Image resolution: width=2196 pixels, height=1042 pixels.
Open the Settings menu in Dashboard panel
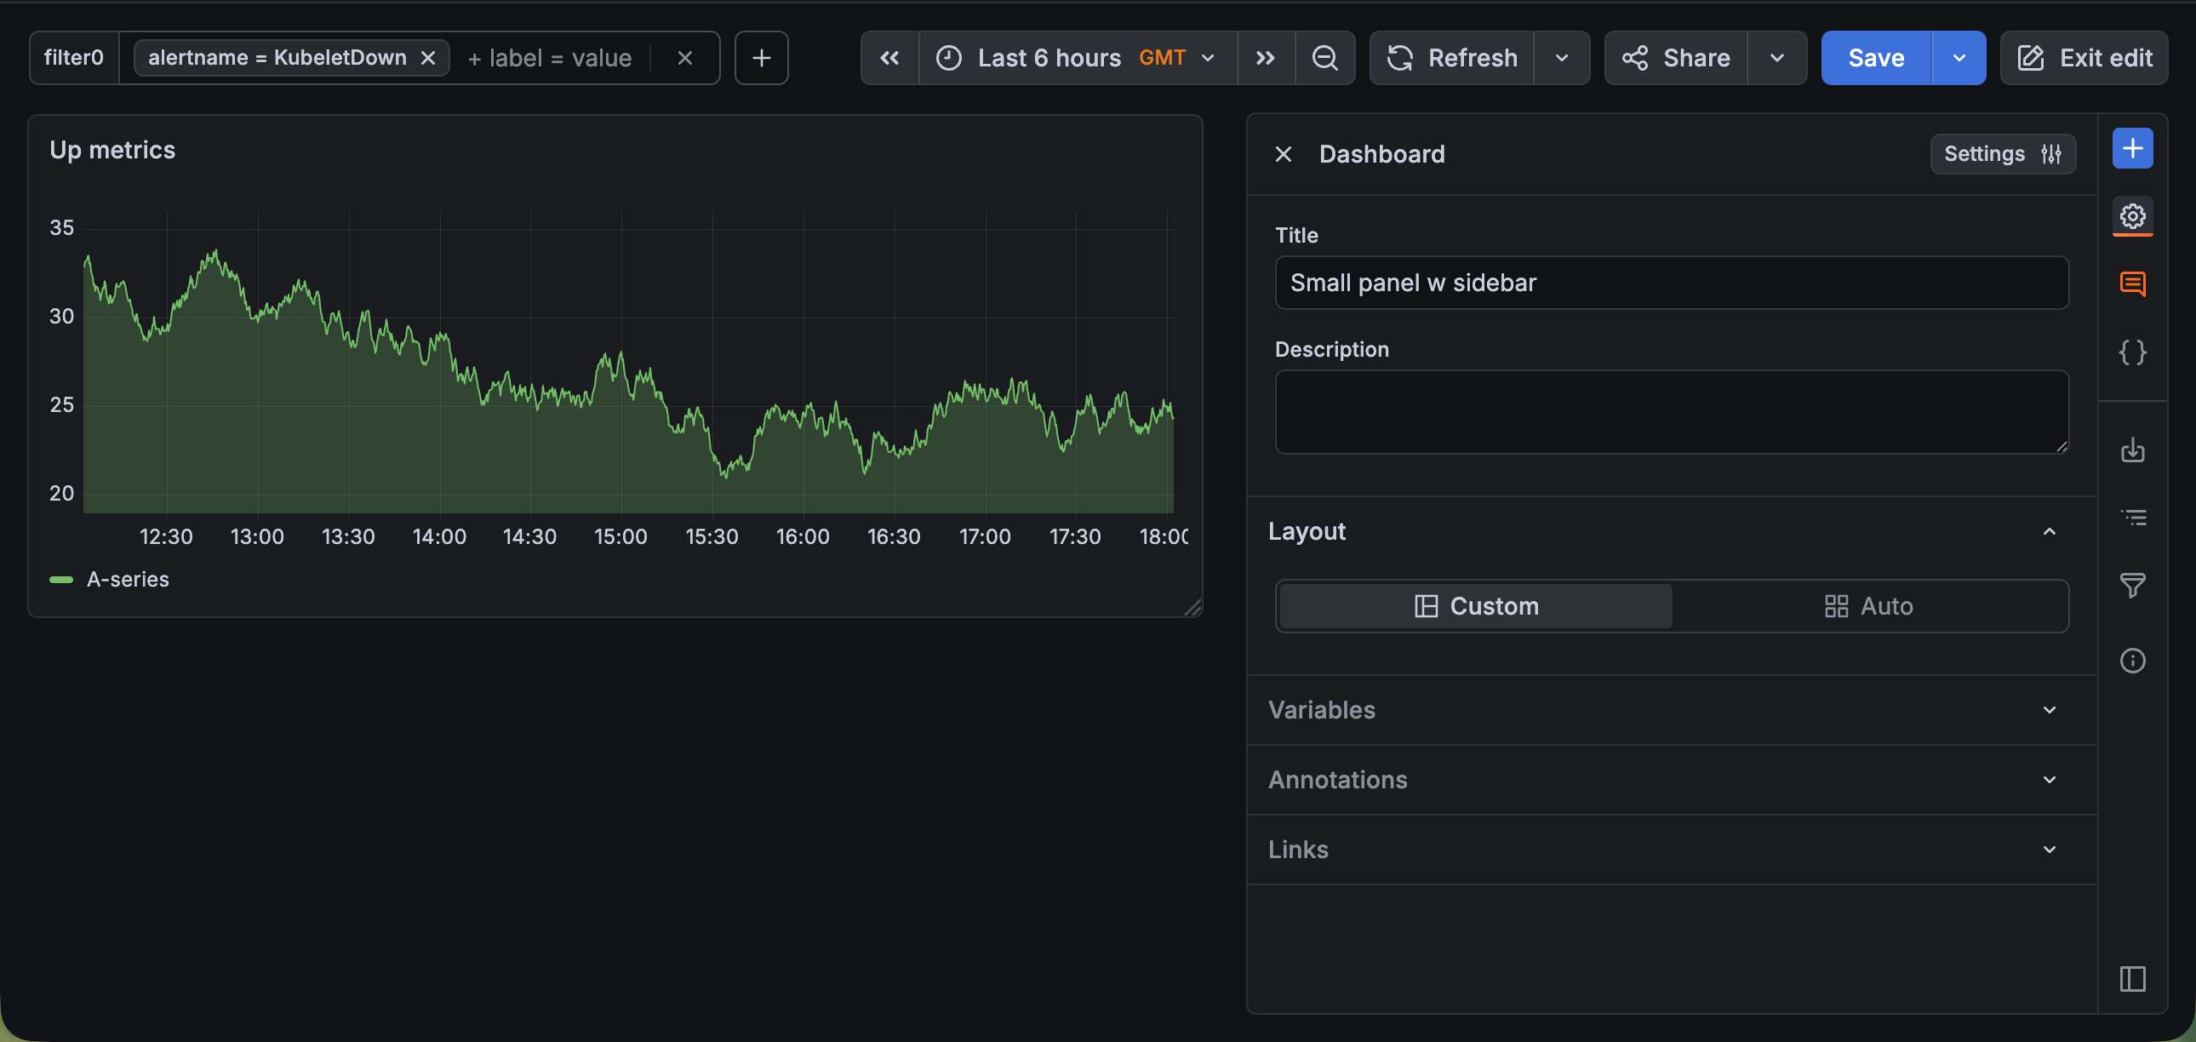click(x=2003, y=153)
